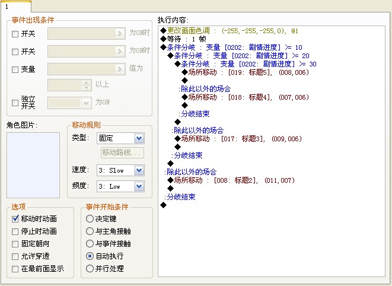This screenshot has width=392, height=286.
Task: Click the variable value spinner
Action: coord(86,85)
